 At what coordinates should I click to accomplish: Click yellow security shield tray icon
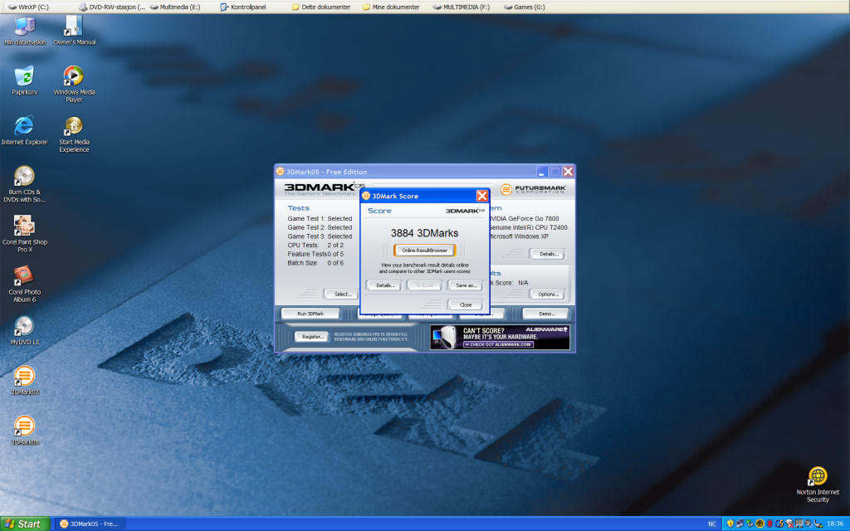[730, 524]
